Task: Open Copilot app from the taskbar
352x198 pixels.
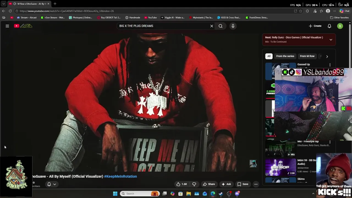Action: [172, 194]
